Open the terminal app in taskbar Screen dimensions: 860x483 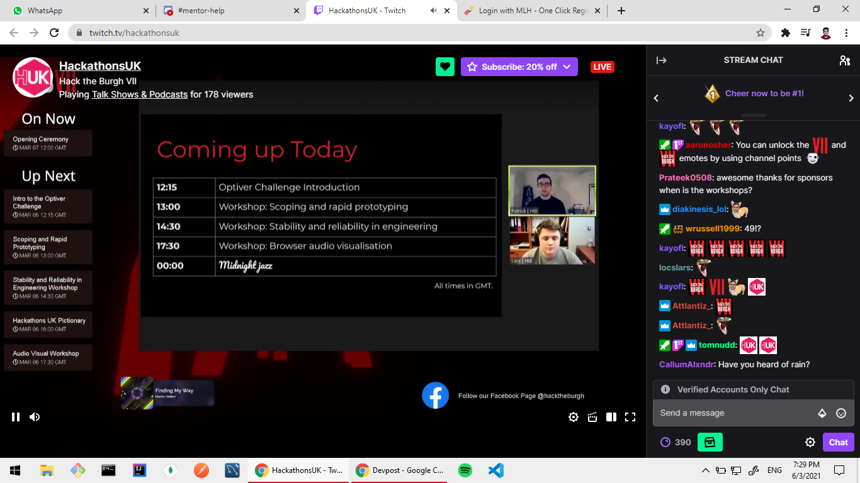click(x=108, y=470)
